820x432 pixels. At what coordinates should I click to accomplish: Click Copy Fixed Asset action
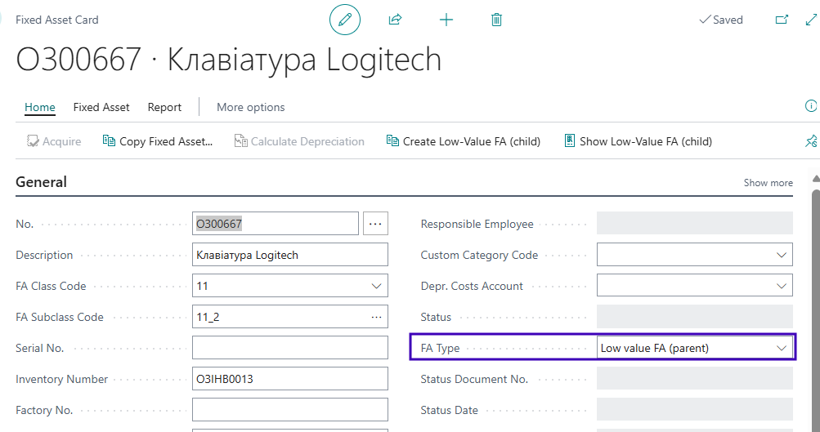158,141
